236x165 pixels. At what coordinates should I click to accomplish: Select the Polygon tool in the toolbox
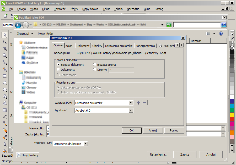point(5,90)
